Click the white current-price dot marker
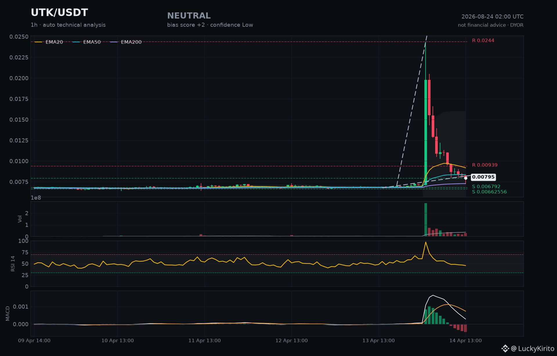 pos(466,178)
